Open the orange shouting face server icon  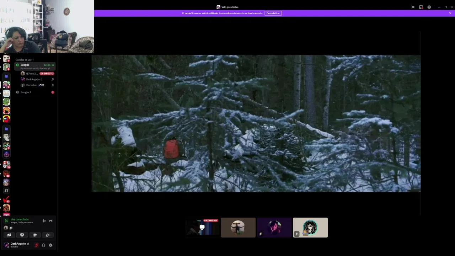coord(6,111)
